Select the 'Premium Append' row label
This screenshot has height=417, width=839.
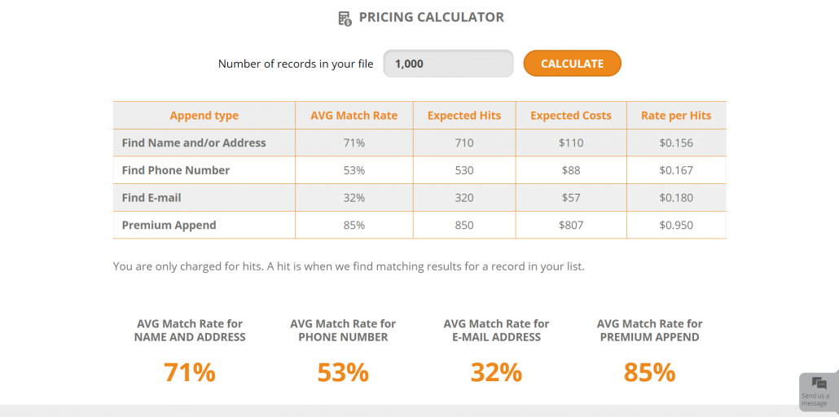point(169,225)
